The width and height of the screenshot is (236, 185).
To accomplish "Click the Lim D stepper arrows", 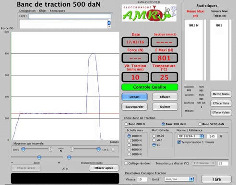I will pyautogui.click(x=50, y=149).
